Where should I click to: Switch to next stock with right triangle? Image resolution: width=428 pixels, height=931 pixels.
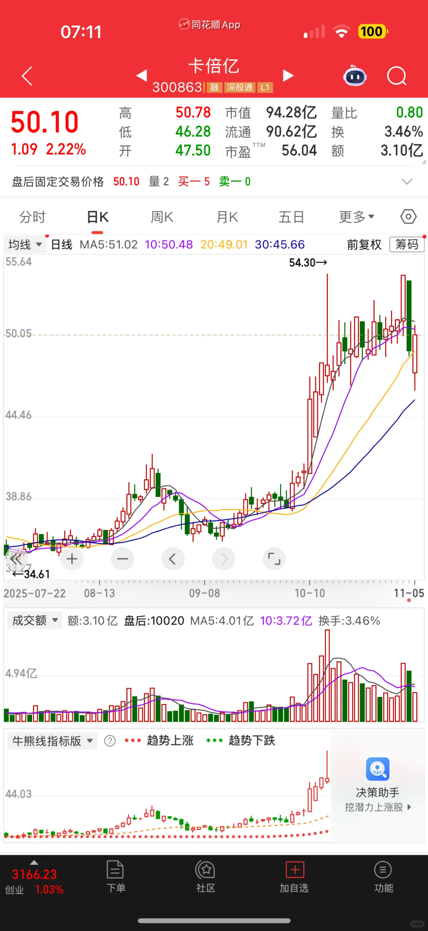click(x=288, y=75)
